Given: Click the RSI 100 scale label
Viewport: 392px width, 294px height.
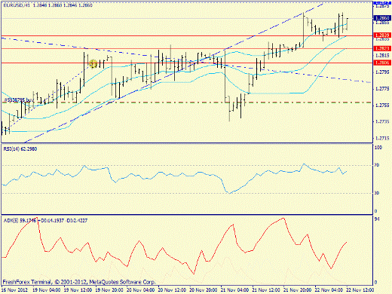Looking at the screenshot, I should click(x=378, y=148).
